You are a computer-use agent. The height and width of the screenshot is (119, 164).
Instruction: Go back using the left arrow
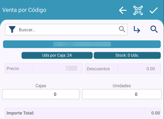pos(123,10)
